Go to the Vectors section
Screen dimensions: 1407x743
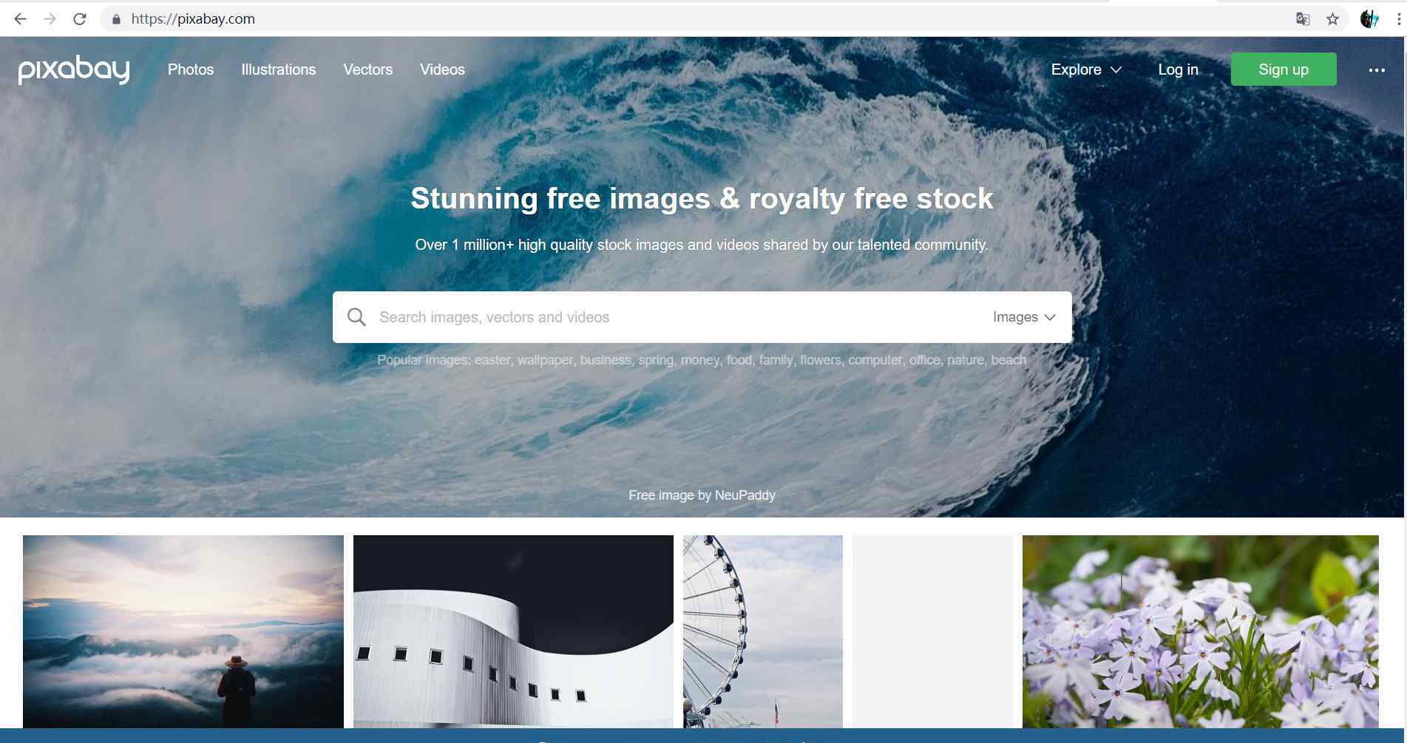[368, 69]
